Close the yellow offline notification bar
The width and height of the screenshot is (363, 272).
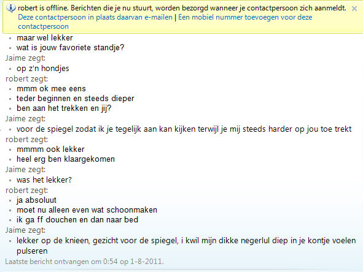[354, 9]
